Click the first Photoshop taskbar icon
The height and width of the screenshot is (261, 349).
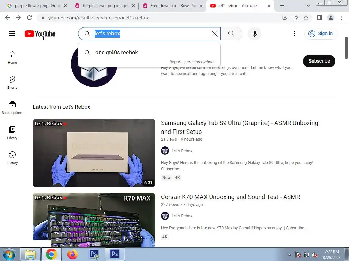click(x=94, y=254)
